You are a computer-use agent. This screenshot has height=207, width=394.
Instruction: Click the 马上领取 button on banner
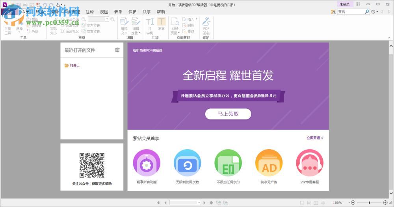point(228,114)
